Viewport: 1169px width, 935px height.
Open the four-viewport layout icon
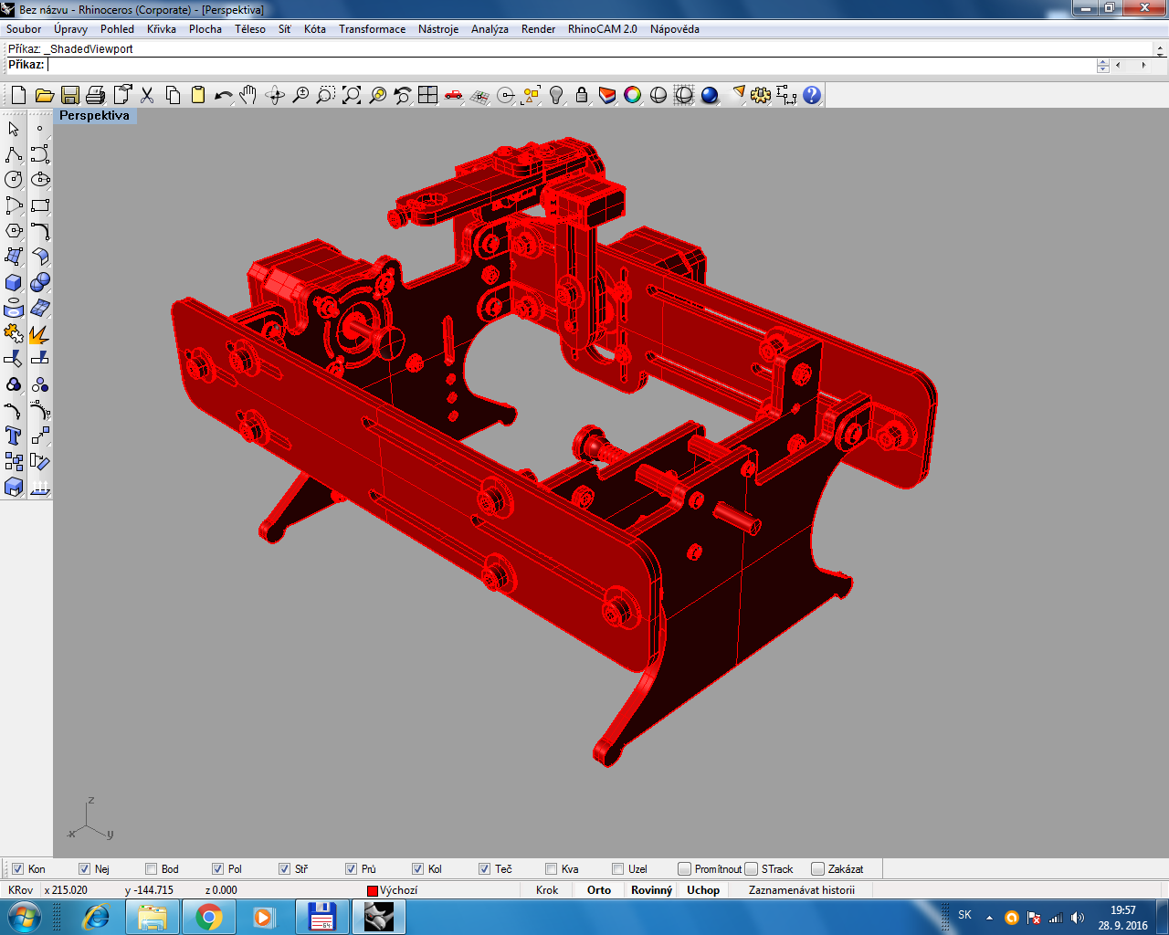428,95
